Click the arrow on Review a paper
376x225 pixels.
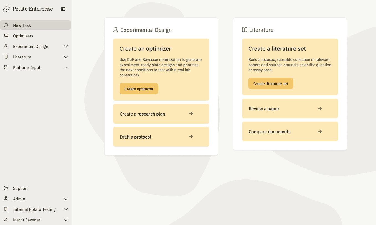320,109
